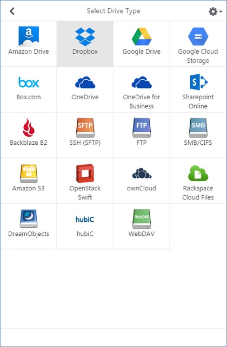Choose the ownCloud icon

tap(142, 173)
